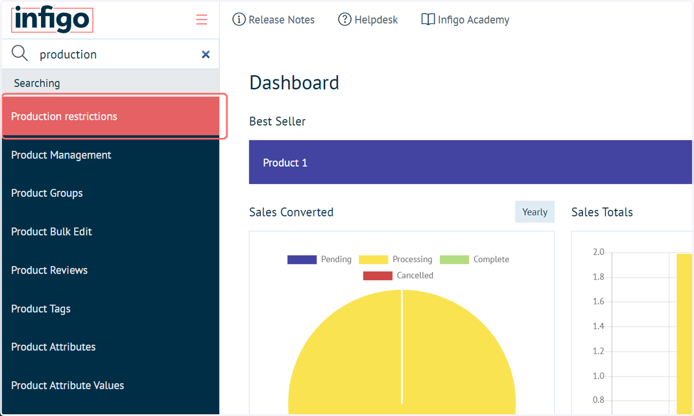Select the Product 1 best seller bar
The height and width of the screenshot is (416, 694).
point(470,162)
